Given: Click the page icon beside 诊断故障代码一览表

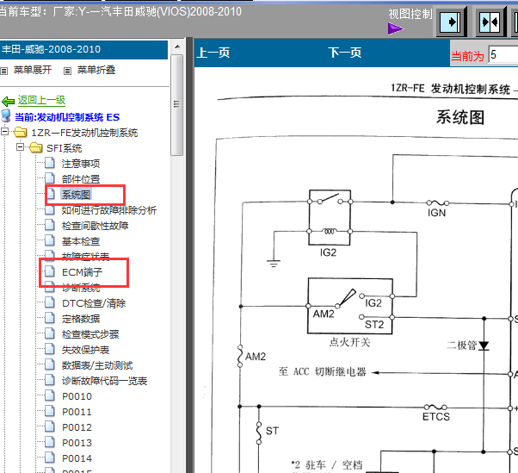Looking at the screenshot, I should tap(50, 380).
